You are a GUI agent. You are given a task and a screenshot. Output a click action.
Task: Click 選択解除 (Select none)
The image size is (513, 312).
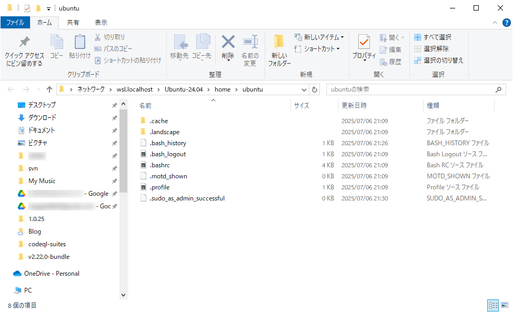(431, 49)
